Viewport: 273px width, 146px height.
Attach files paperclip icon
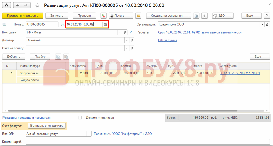204,16
